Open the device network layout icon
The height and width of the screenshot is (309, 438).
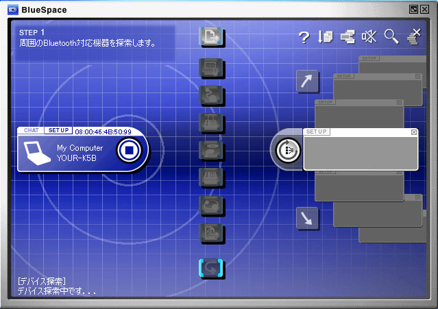(x=348, y=38)
